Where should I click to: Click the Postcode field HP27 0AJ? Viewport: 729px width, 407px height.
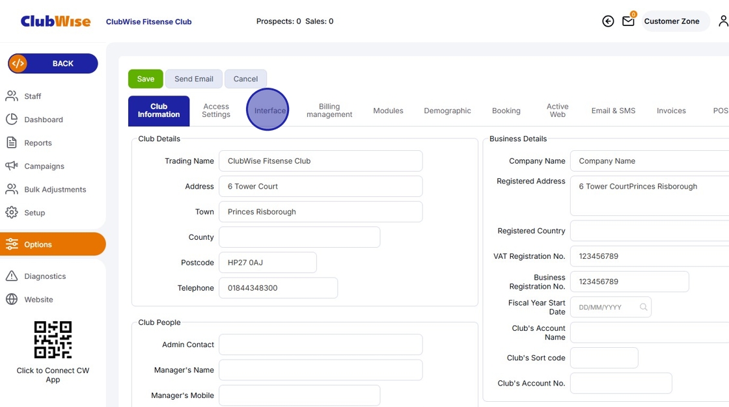pyautogui.click(x=268, y=263)
